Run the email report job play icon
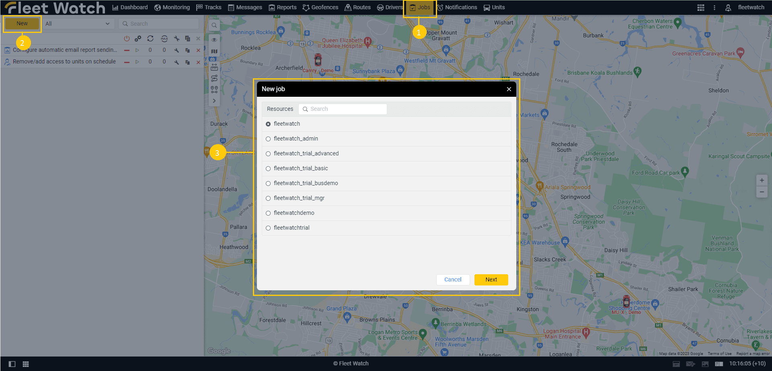Image resolution: width=772 pixels, height=371 pixels. point(137,50)
